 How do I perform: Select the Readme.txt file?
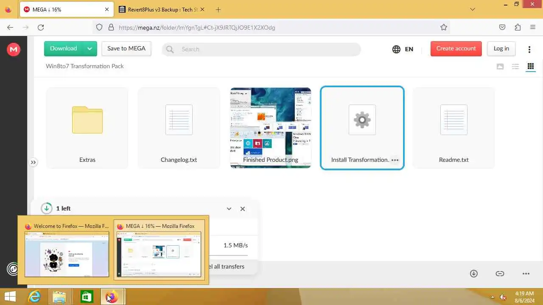[x=454, y=128]
